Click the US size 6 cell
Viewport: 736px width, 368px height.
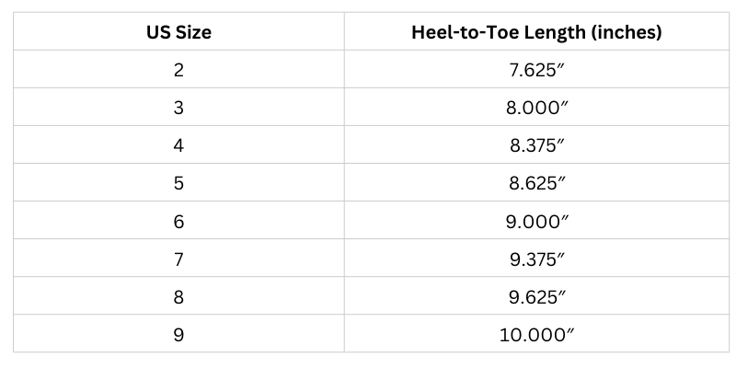pyautogui.click(x=178, y=221)
